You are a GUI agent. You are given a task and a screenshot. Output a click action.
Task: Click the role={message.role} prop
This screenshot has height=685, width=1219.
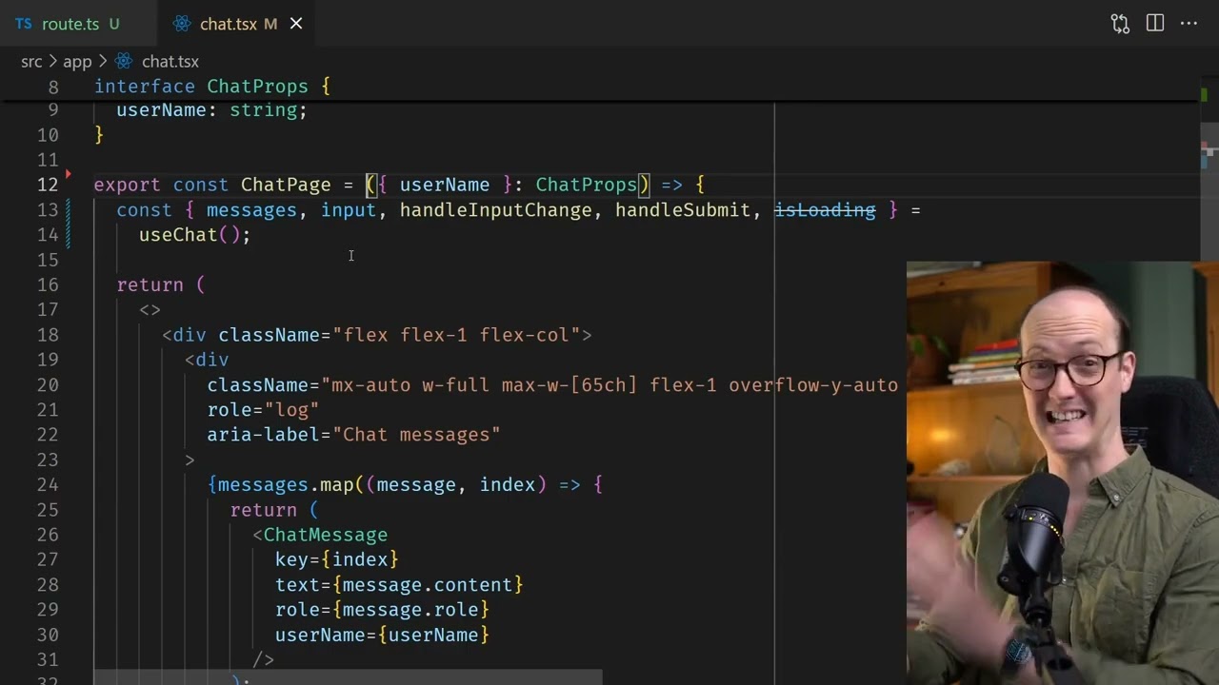coord(382,610)
